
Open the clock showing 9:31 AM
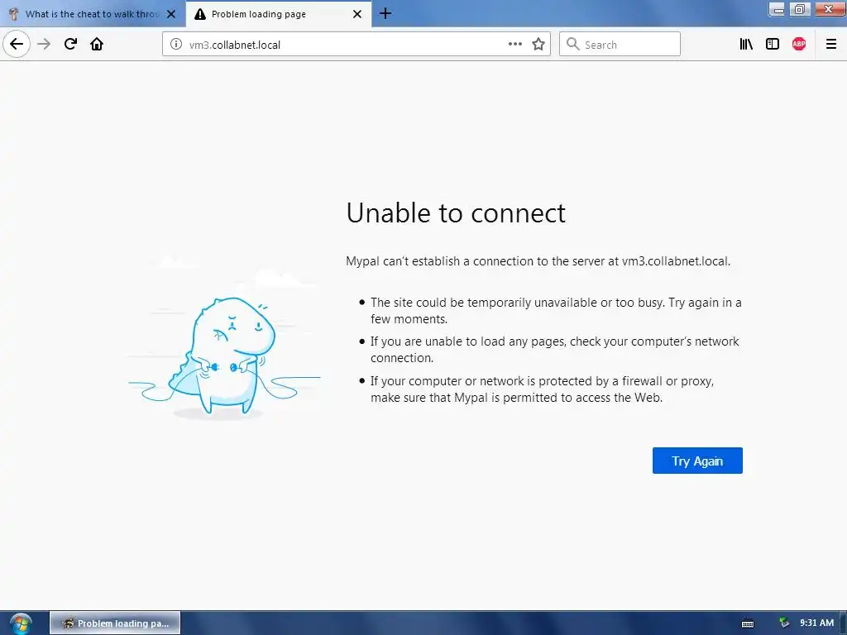coord(816,623)
